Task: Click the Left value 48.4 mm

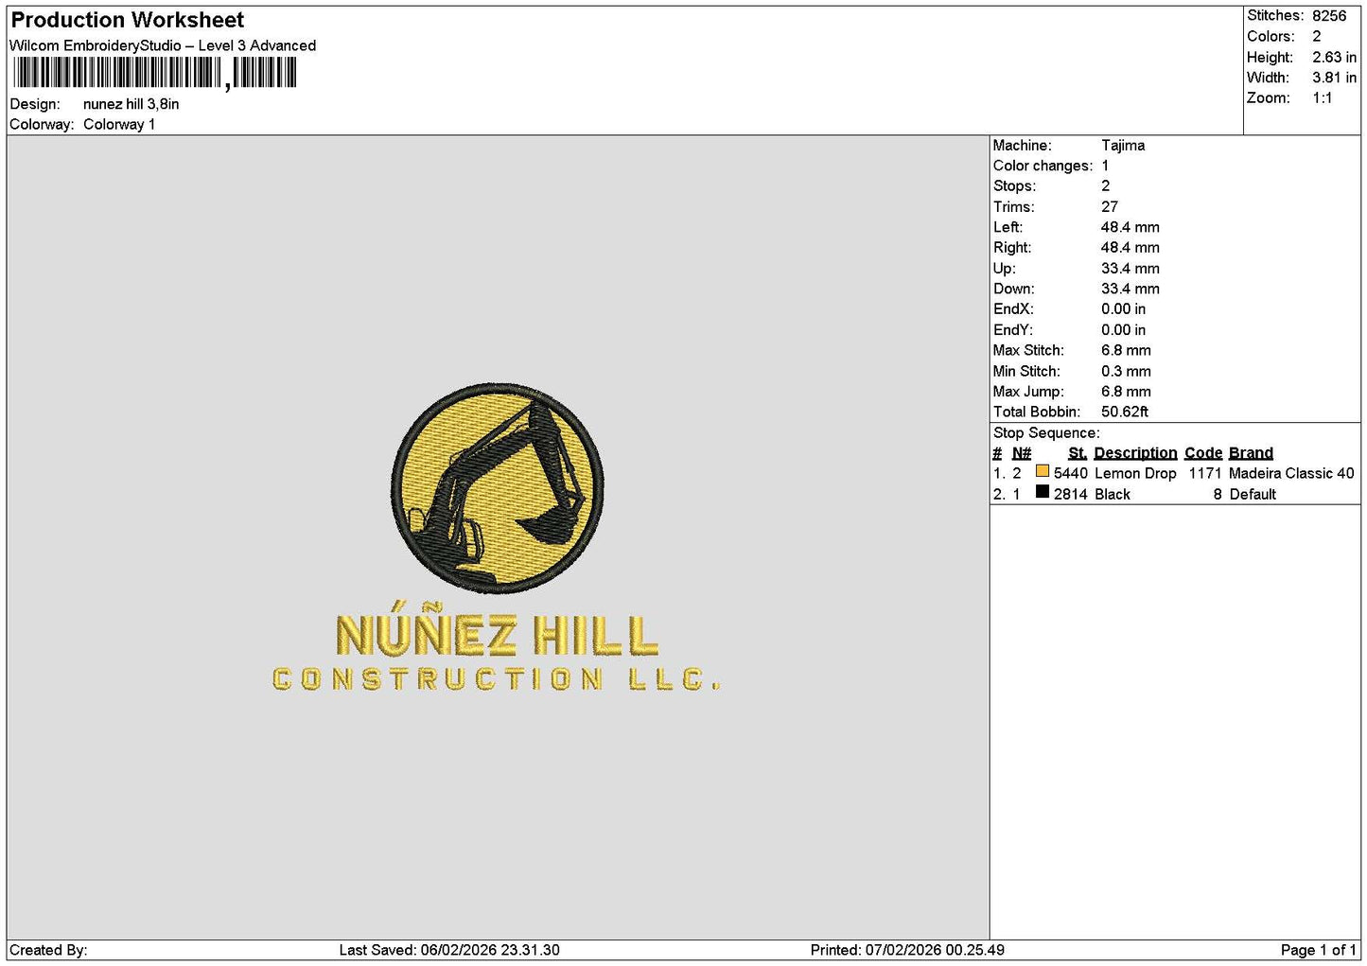Action: tap(1130, 228)
